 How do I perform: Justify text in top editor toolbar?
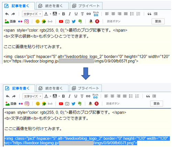tap(126, 14)
